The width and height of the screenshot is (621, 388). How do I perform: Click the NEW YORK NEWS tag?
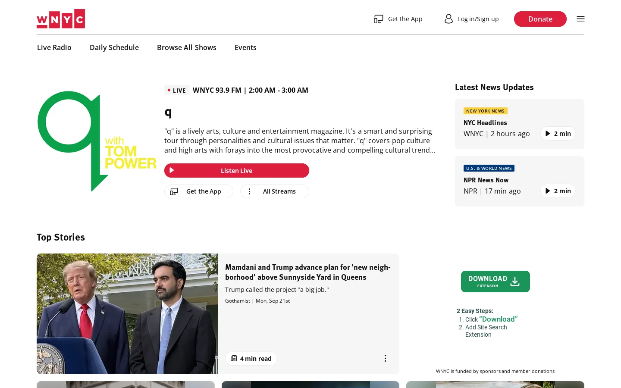click(486, 111)
